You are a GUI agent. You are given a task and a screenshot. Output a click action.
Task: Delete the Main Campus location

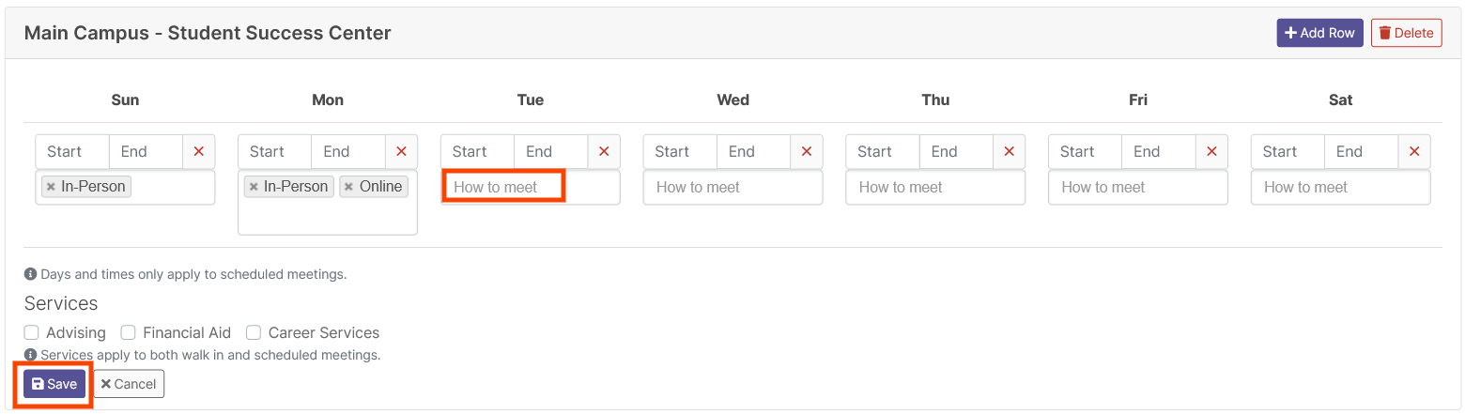(x=1407, y=33)
